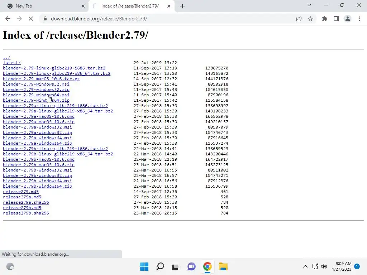Open a new tab with plus

[x=182, y=6]
